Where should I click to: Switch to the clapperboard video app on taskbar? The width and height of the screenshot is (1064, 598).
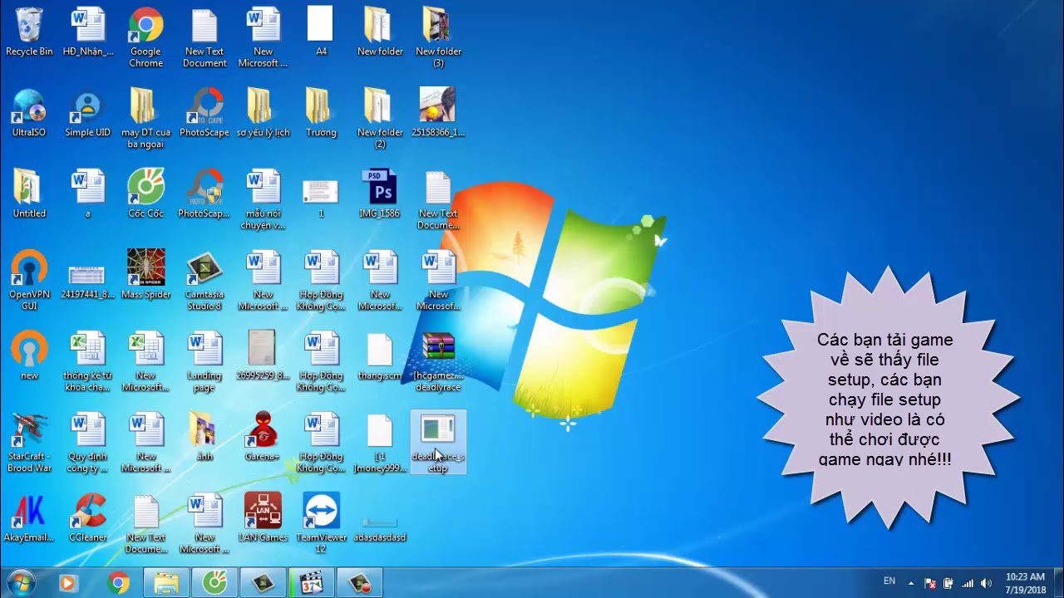point(312,583)
